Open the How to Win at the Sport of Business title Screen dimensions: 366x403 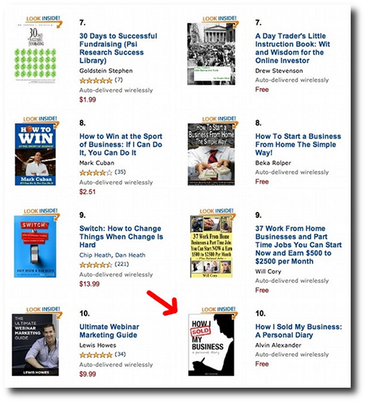click(120, 145)
